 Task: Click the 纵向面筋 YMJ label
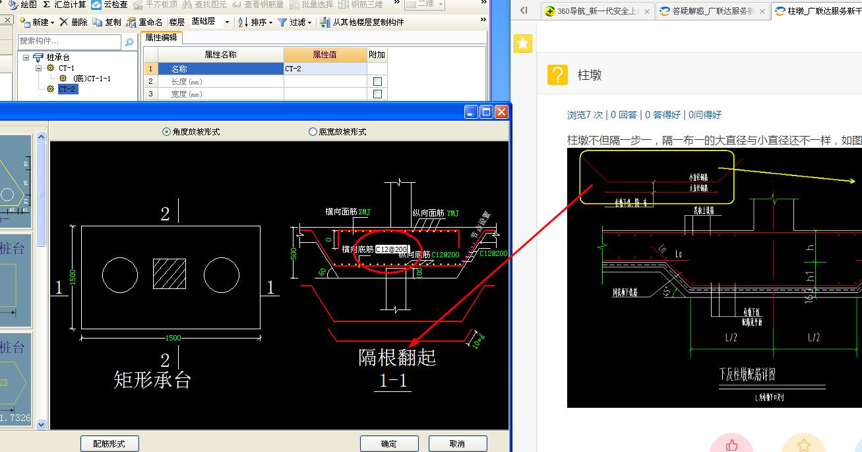435,213
